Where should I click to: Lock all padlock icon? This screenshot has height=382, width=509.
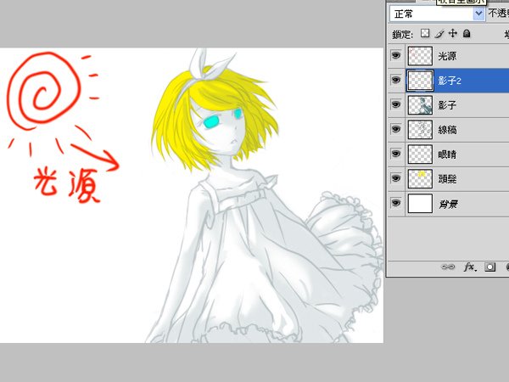467,33
